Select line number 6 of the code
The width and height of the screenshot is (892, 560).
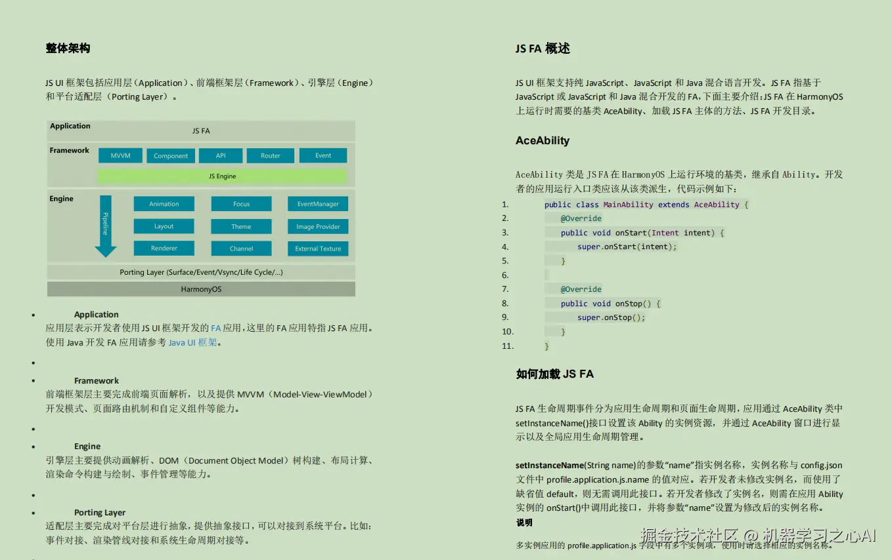pyautogui.click(x=504, y=275)
